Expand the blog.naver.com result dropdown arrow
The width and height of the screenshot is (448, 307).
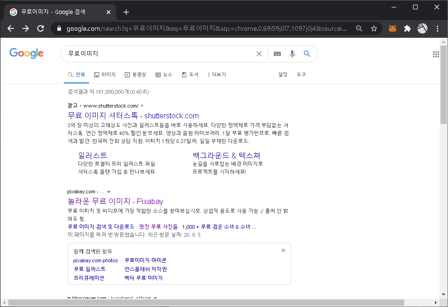pyautogui.click(x=155, y=298)
